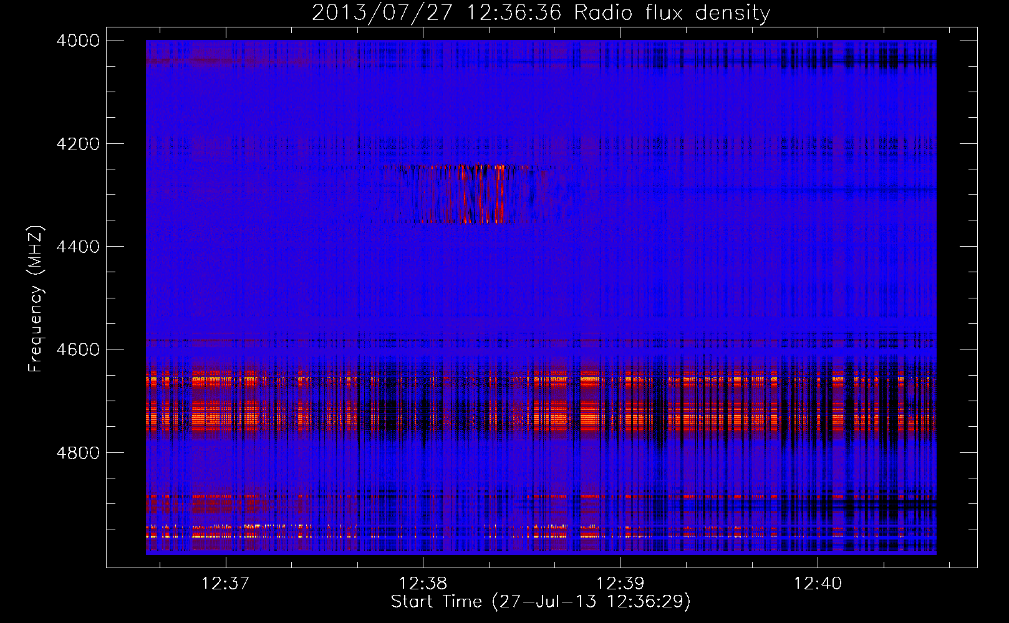Click the 4600 frequency axis label
1009x623 pixels.
tap(78, 350)
